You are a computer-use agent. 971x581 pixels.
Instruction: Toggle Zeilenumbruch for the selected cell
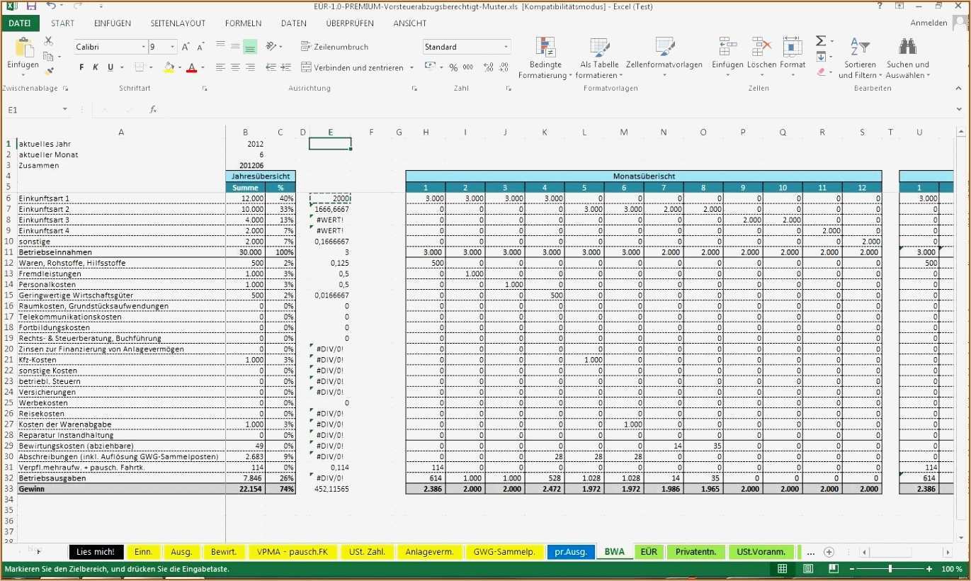pos(340,46)
